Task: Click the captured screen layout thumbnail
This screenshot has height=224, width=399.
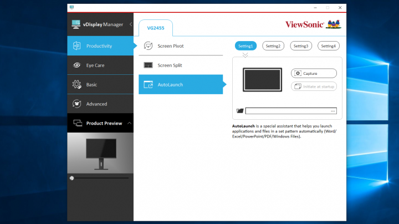Action: coord(262,80)
